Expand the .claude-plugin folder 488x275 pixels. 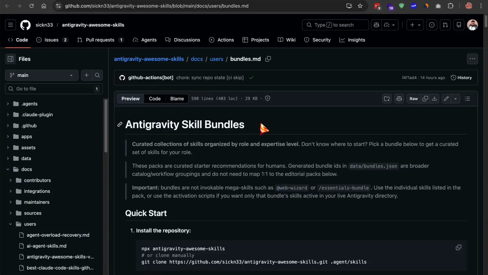click(8, 115)
